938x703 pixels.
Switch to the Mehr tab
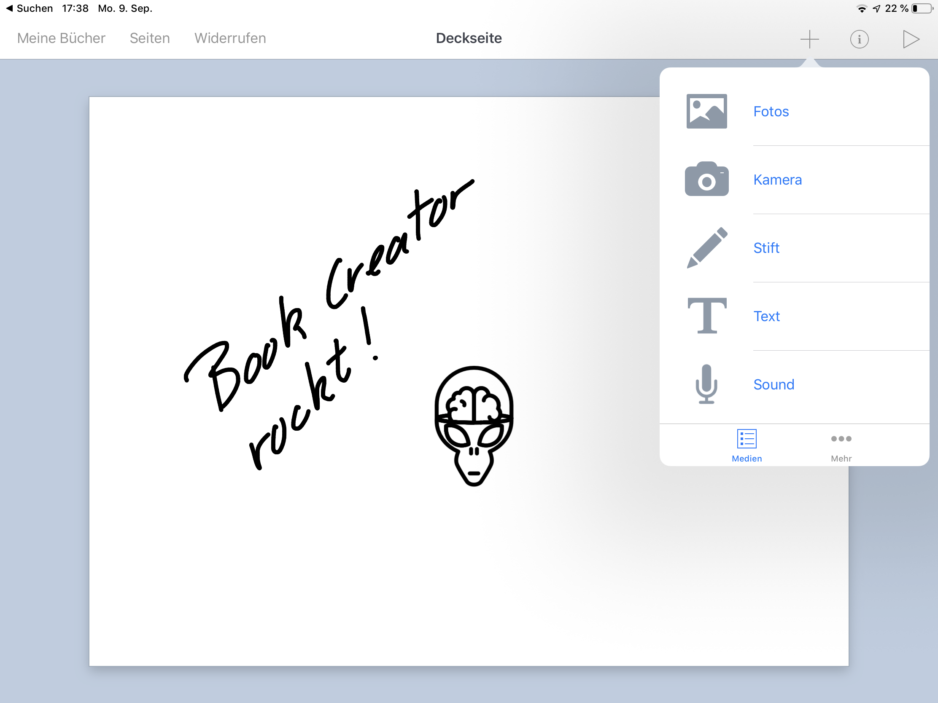pyautogui.click(x=841, y=445)
